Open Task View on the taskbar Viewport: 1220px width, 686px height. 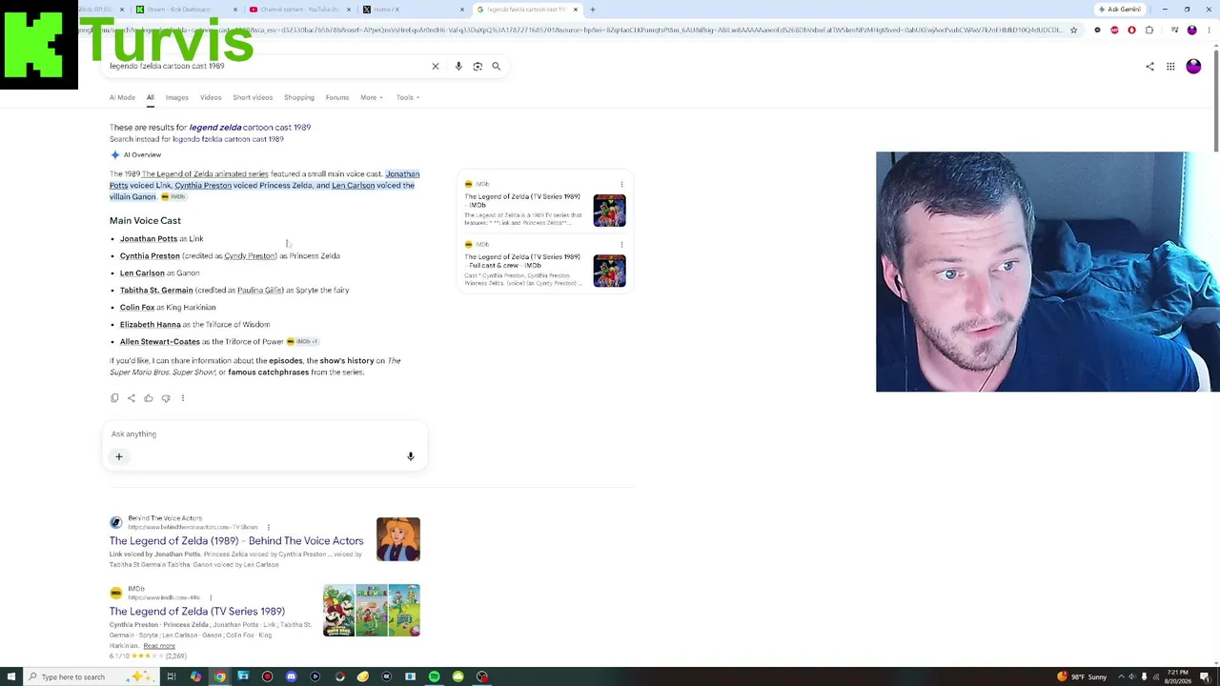172,676
